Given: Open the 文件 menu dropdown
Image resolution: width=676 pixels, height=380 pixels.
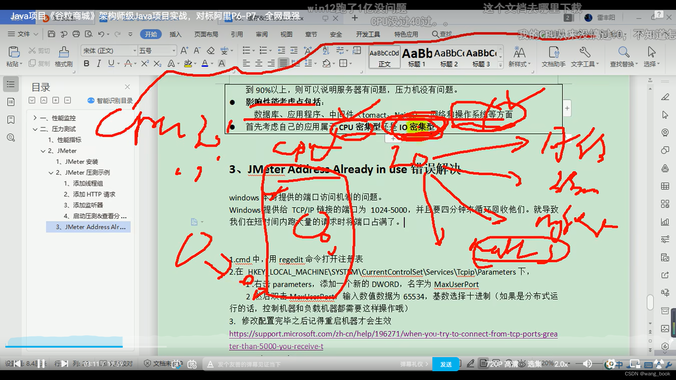Looking at the screenshot, I should (23, 34).
